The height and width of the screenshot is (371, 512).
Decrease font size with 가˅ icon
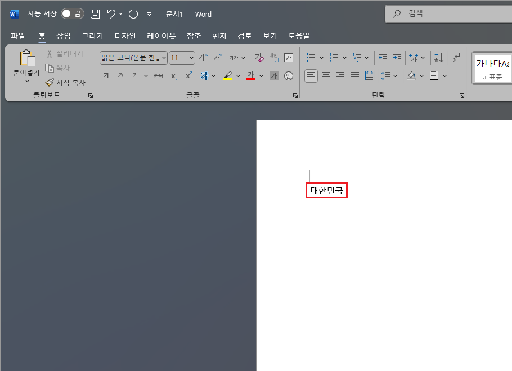click(x=218, y=58)
